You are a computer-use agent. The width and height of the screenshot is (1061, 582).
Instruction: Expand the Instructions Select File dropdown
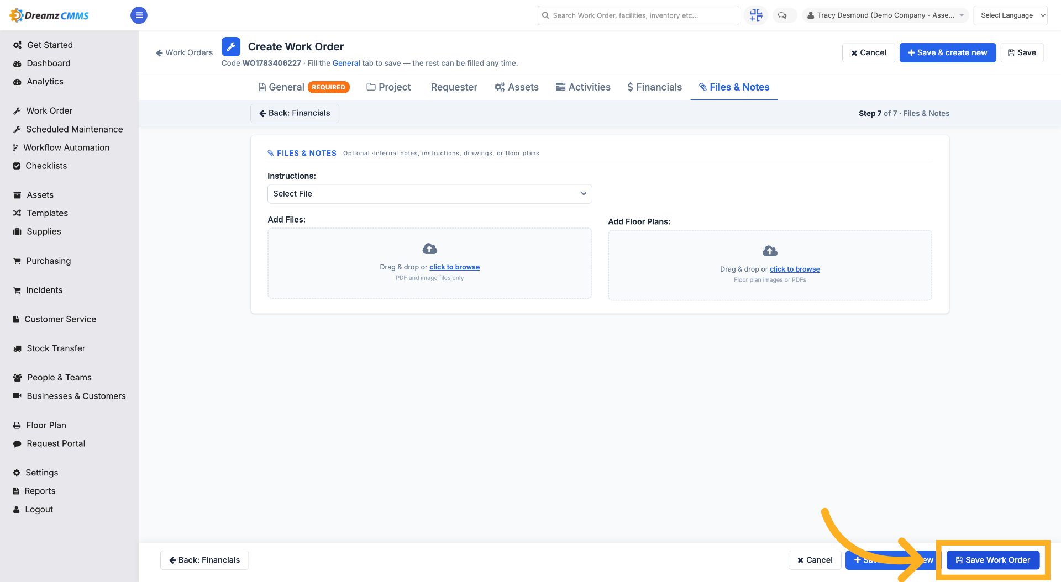(x=429, y=194)
